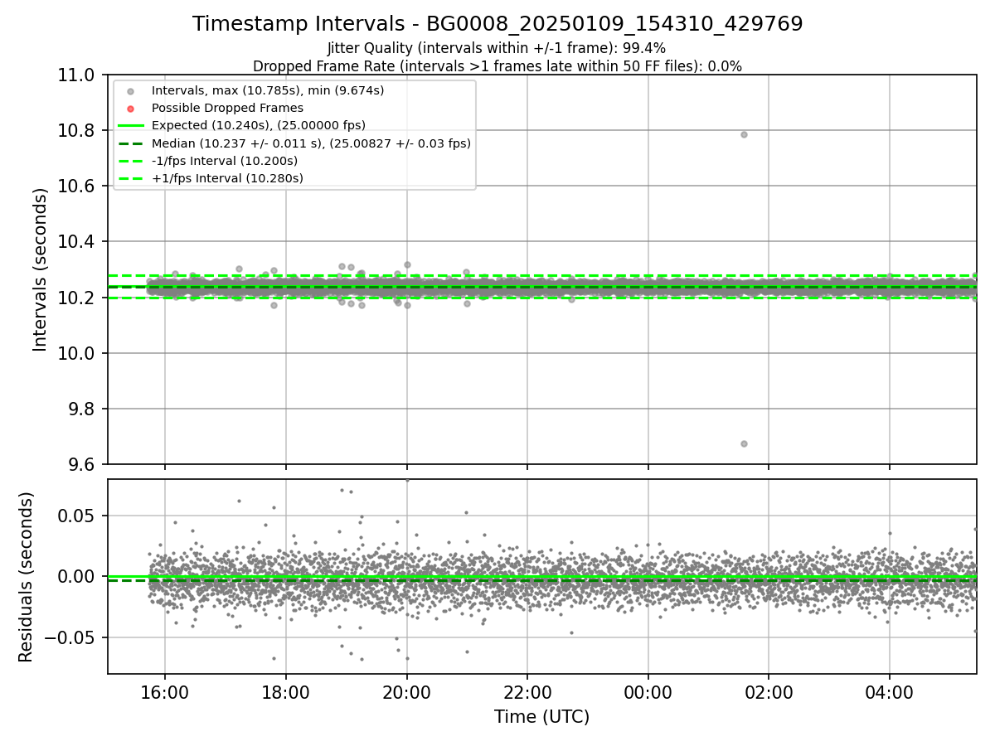Screen dimensions: 995x746
Task: Select legend entry Median (10.237 +/- 0.011 s)
Action: (311, 143)
